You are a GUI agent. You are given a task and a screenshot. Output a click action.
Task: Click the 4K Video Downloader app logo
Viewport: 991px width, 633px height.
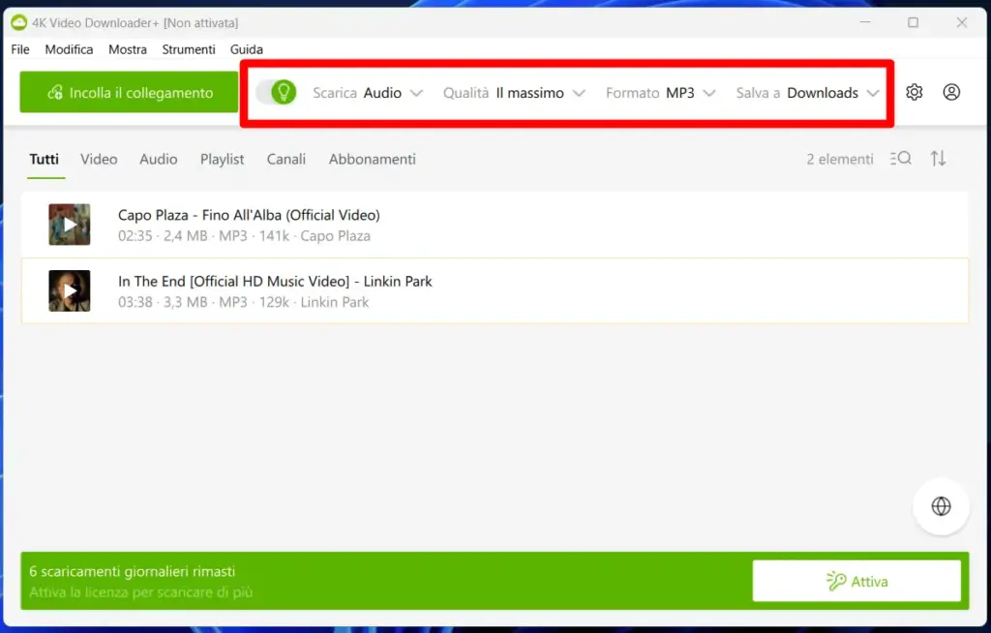pos(19,23)
